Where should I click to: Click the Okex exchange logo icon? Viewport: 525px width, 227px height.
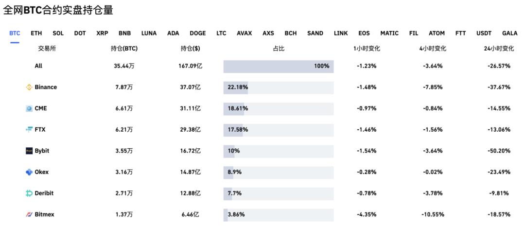(29, 172)
